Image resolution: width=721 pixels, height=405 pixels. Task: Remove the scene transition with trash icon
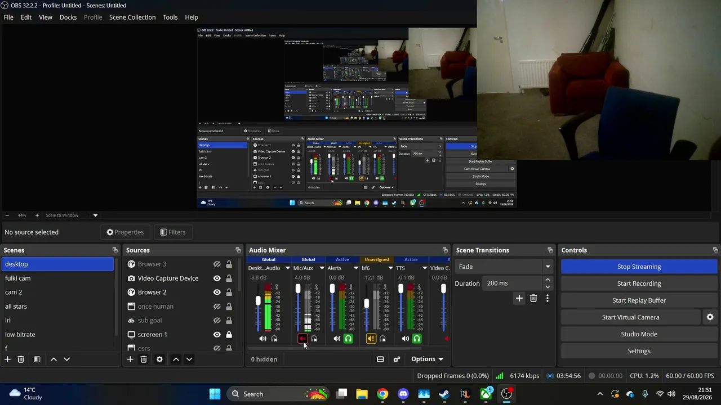533,298
